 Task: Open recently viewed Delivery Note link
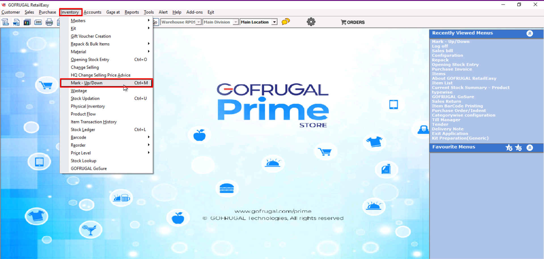pyautogui.click(x=448, y=129)
